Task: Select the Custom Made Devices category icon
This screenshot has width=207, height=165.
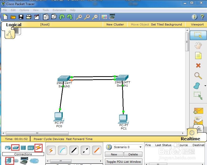Action: (x=24, y=161)
